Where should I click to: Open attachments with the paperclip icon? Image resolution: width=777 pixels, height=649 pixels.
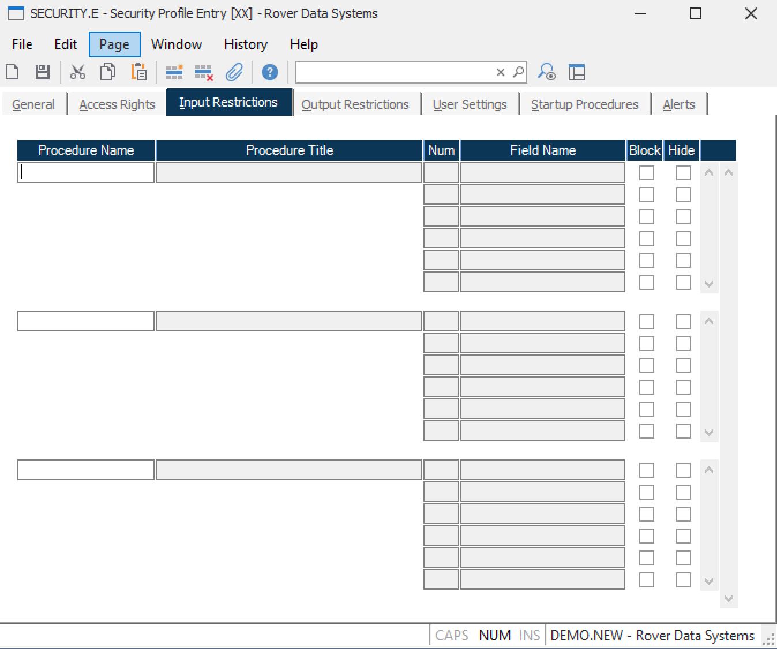pyautogui.click(x=234, y=72)
